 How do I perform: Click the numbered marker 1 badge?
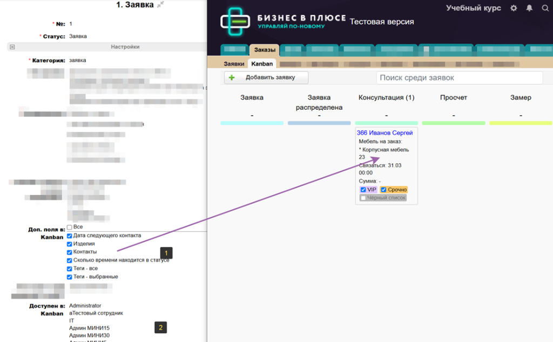pos(166,252)
